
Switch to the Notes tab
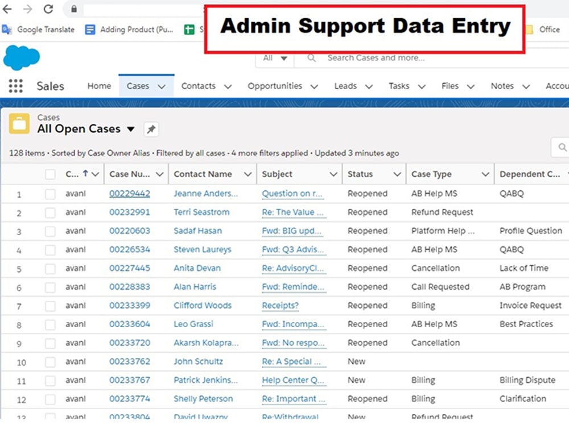502,86
